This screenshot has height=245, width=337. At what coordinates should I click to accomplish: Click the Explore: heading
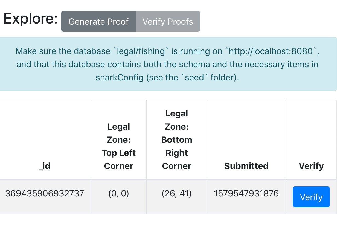(x=31, y=19)
